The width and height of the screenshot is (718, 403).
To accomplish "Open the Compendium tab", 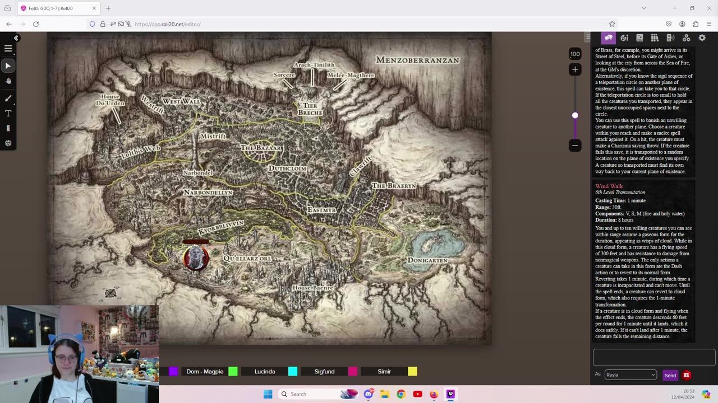I will coord(655,38).
